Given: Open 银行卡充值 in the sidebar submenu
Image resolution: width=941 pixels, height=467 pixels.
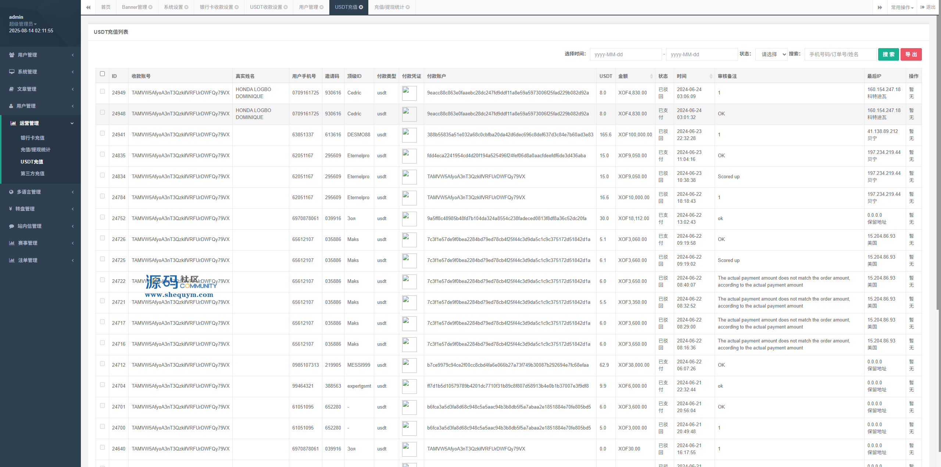Looking at the screenshot, I should (x=32, y=138).
